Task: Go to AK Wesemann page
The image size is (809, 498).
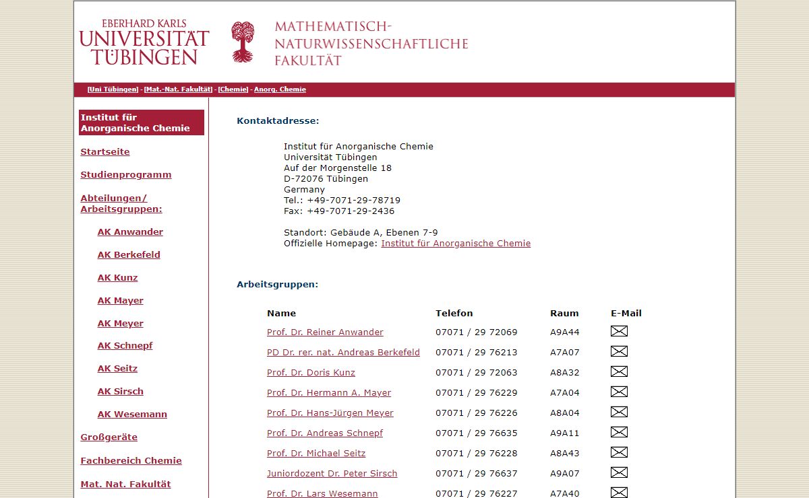Action: (132, 415)
